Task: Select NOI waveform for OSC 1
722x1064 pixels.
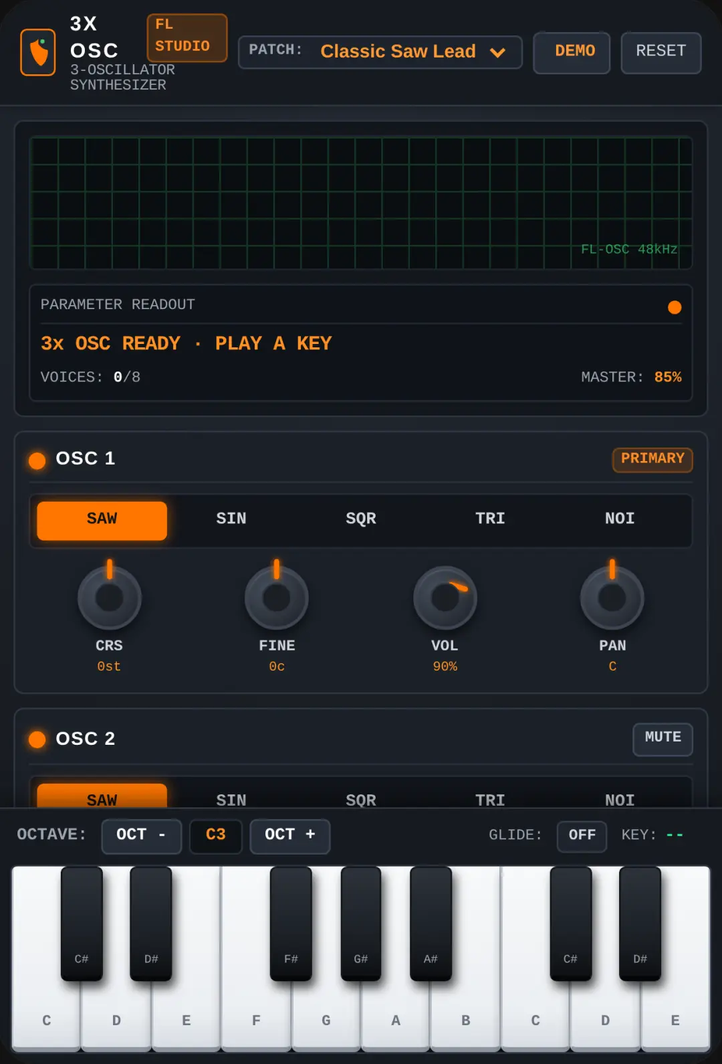Action: point(620,520)
